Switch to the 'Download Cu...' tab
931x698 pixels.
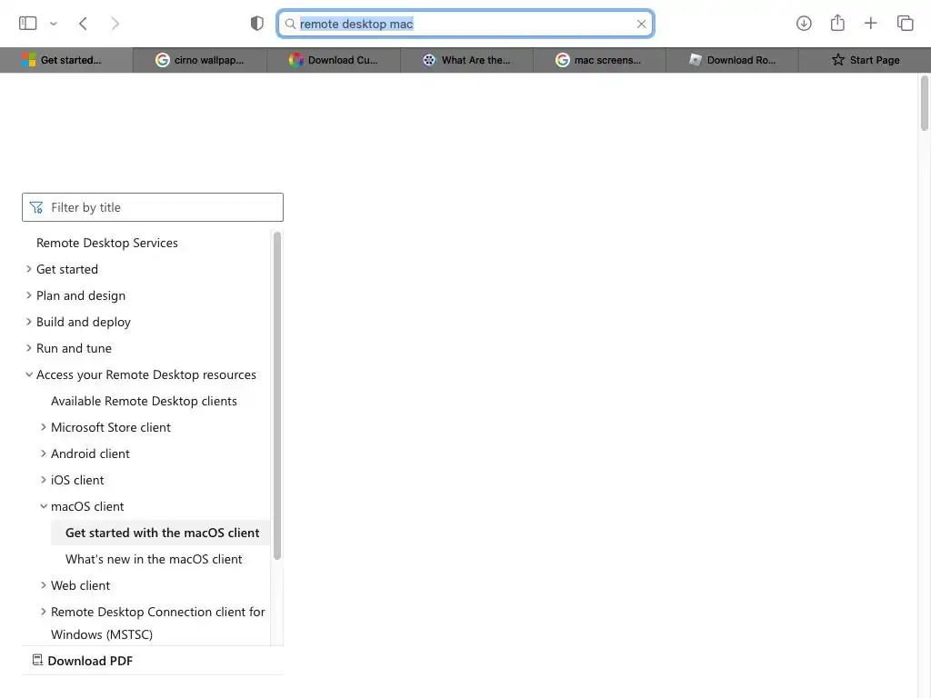click(334, 60)
